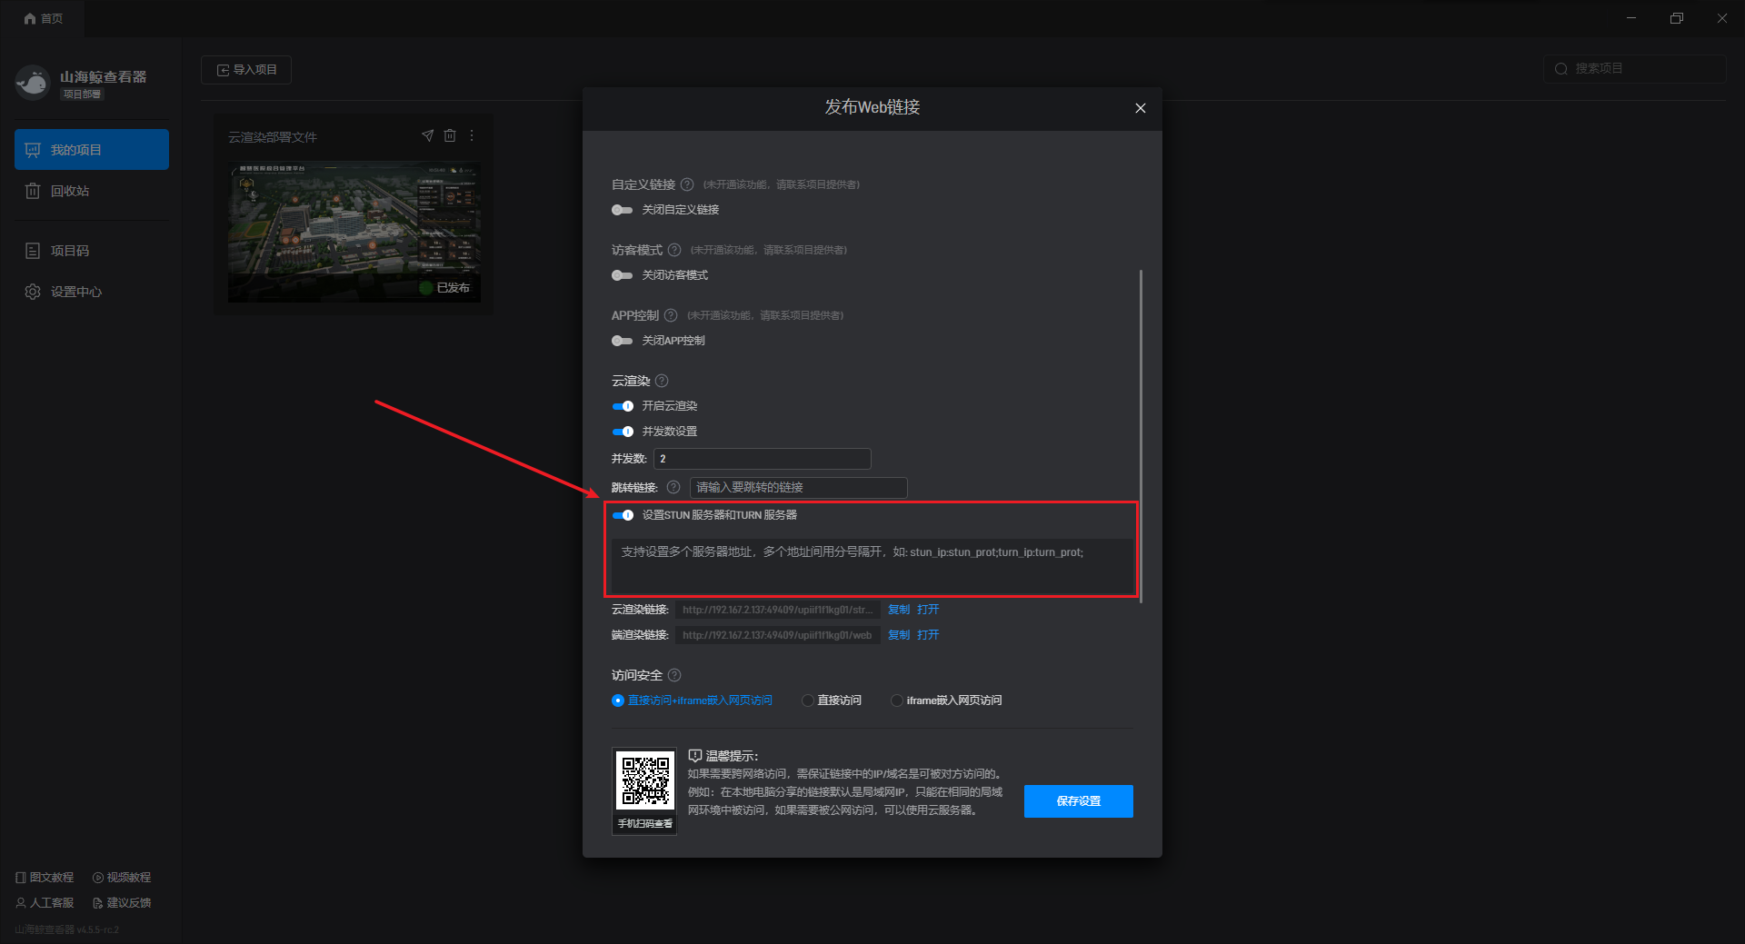The image size is (1745, 944).
Task: Click help icon next to 访客模式
Action: [674, 250]
